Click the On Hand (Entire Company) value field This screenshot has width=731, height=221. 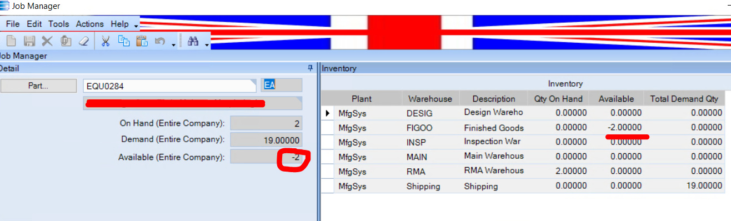(266, 123)
